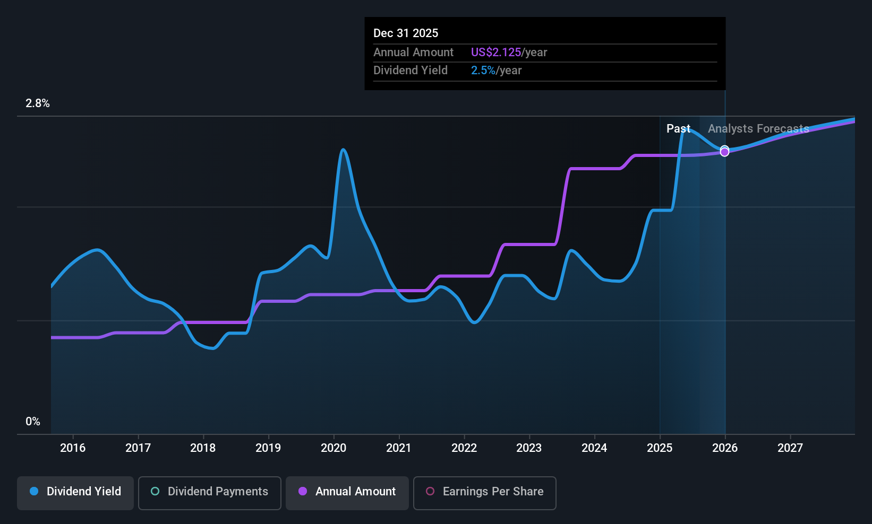Click the blue dividend yield peak near 2020
The height and width of the screenshot is (524, 872).
click(x=343, y=150)
